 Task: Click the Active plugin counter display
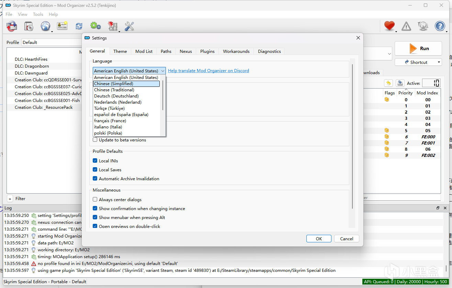[431, 83]
